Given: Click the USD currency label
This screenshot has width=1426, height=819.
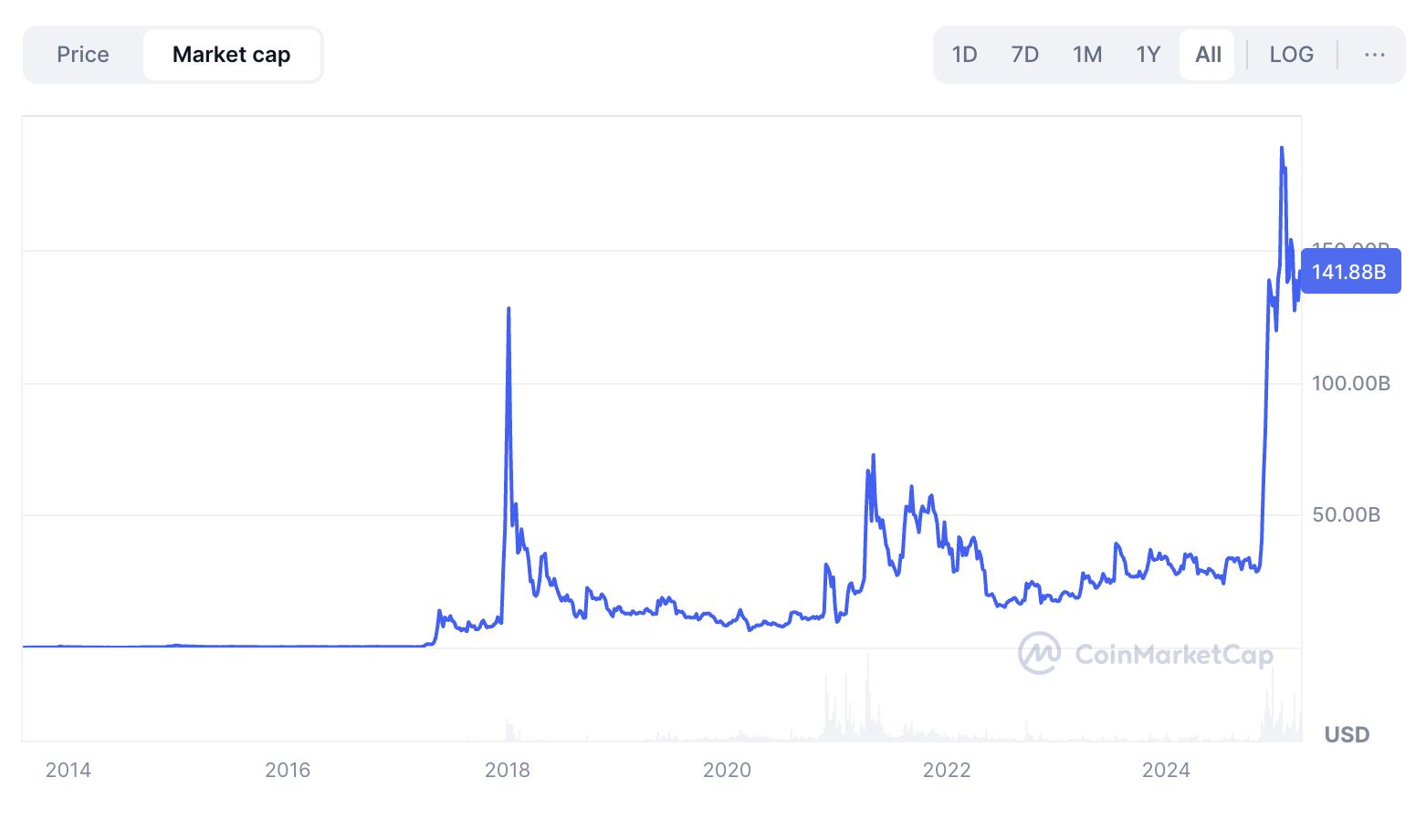Looking at the screenshot, I should click(1347, 734).
